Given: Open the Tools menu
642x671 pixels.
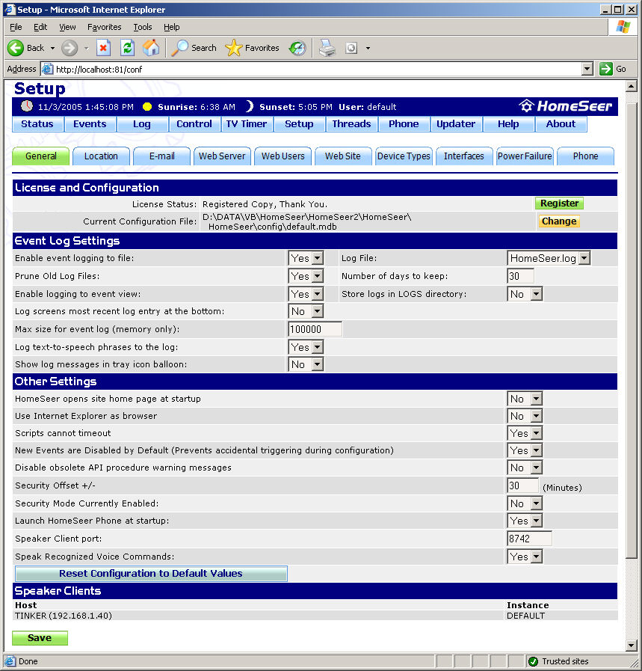Looking at the screenshot, I should 142,27.
